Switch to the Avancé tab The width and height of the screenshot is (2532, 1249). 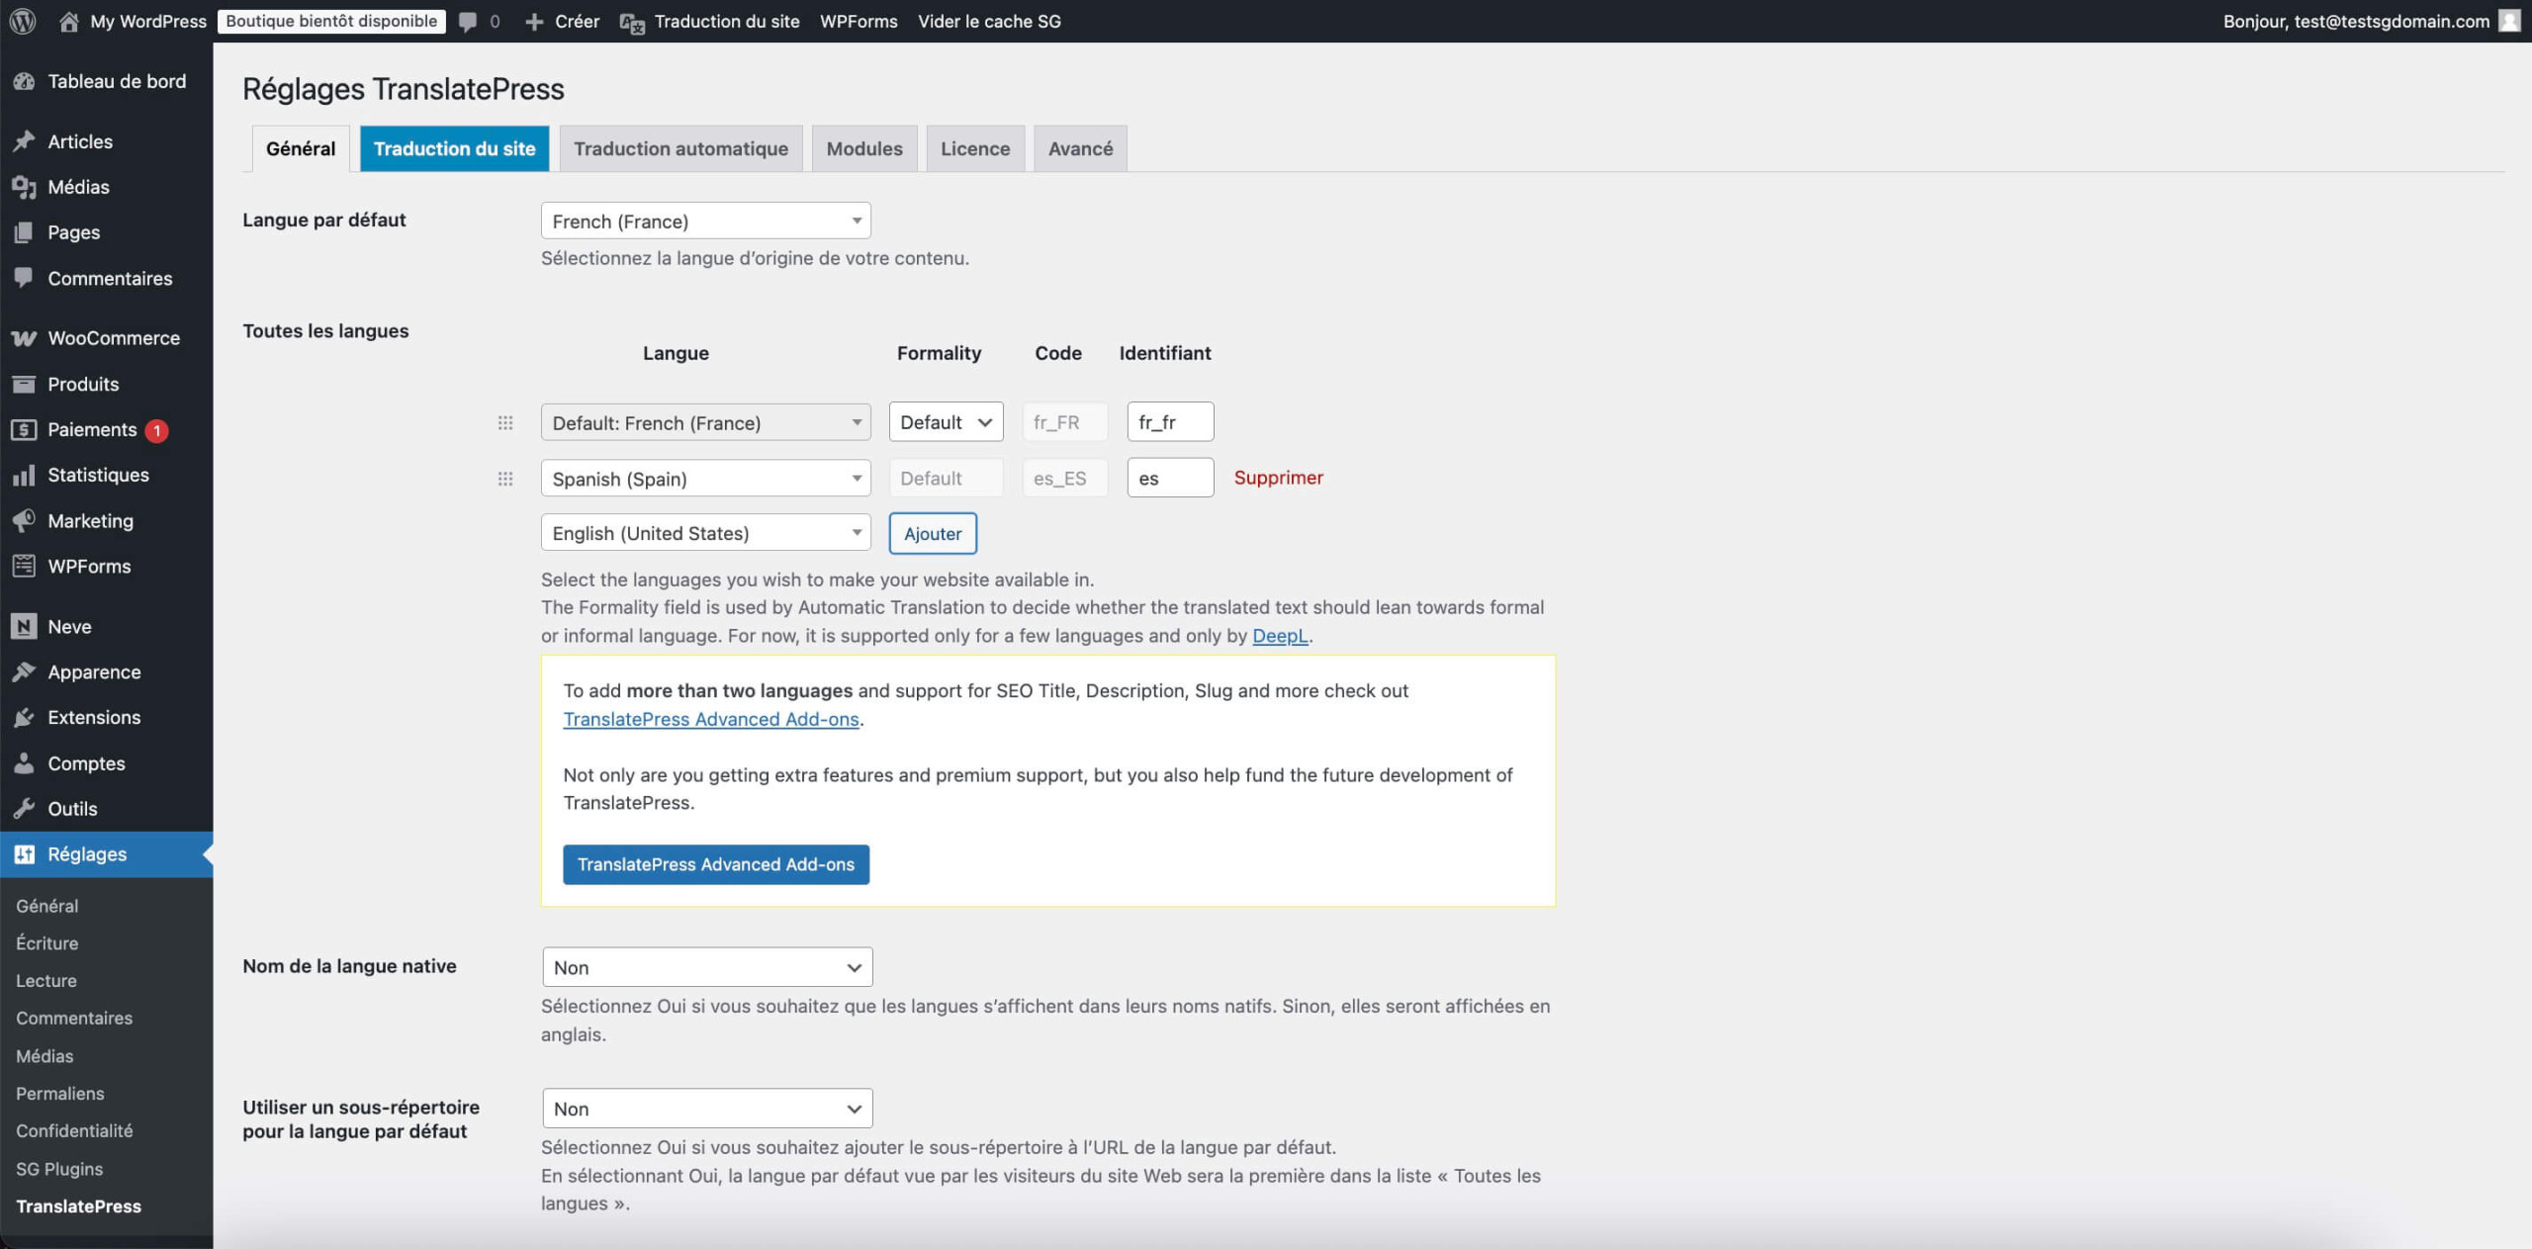point(1080,148)
